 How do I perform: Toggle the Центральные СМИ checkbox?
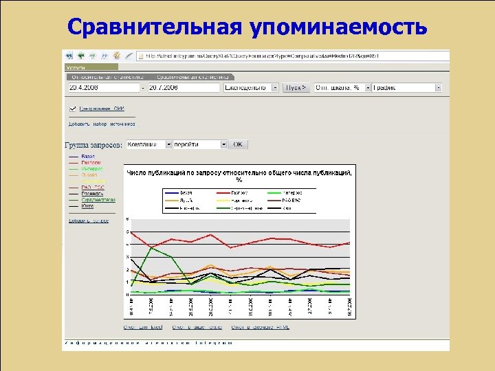(73, 109)
